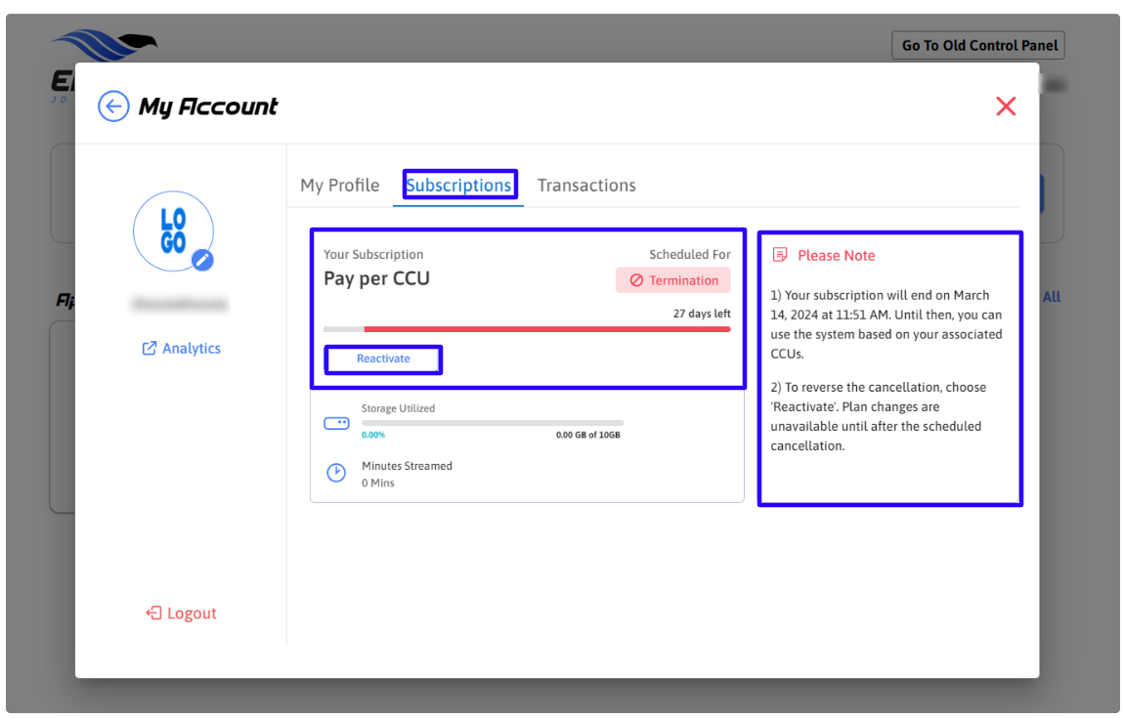Click the red subscription days-left progress bar
This screenshot has width=1124, height=719.
tap(547, 329)
